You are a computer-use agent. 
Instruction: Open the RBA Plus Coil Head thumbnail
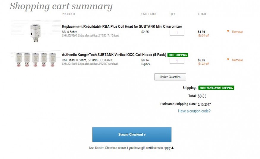pos(36,32)
